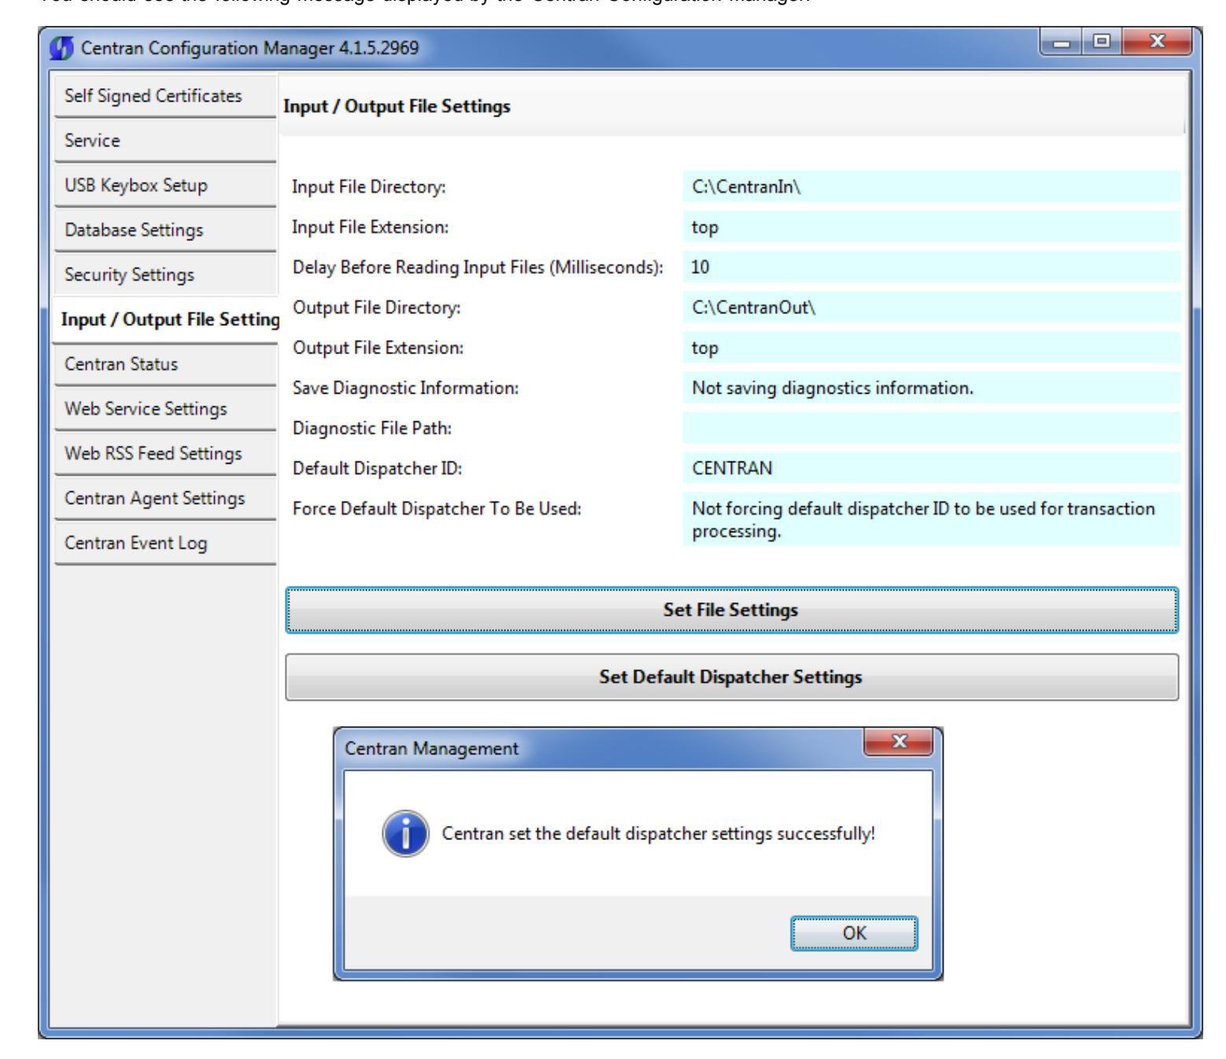Click the 'Output File Extension:' label
1226x1059 pixels.
[378, 348]
